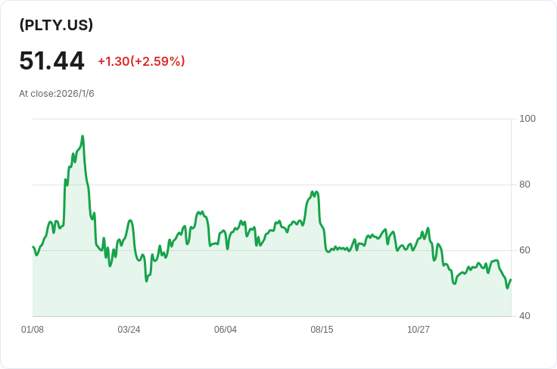This screenshot has width=557, height=369.
Task: Click the 100 label on the price axis
Action: 527,119
